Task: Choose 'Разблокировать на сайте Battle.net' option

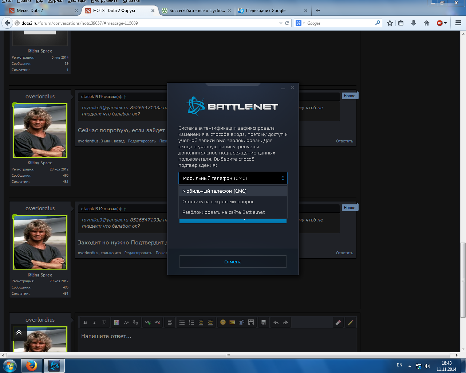Action: pyautogui.click(x=233, y=212)
